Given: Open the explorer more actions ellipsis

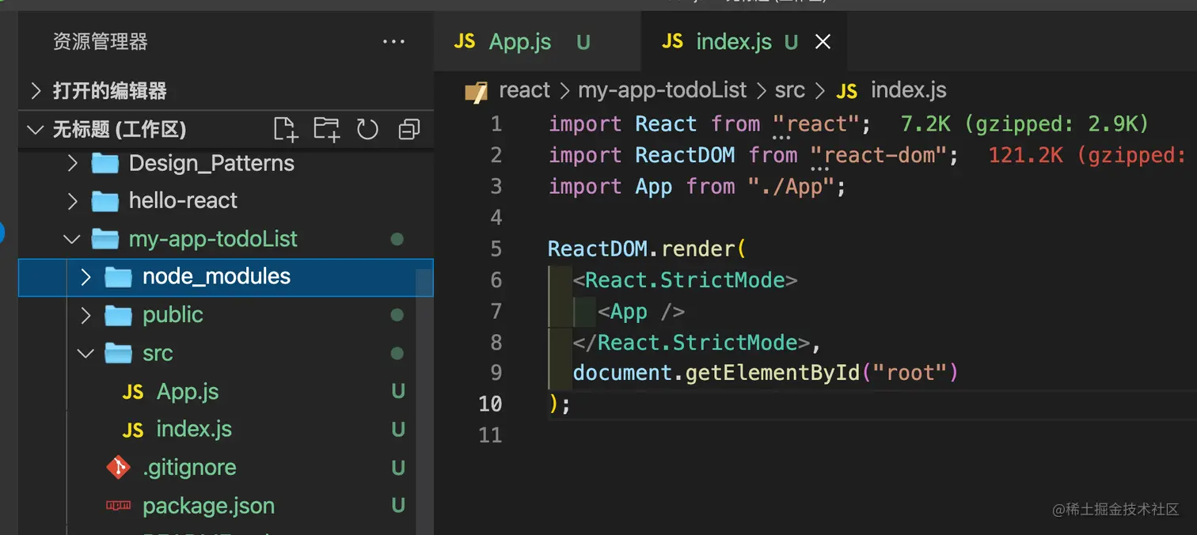Looking at the screenshot, I should 393,42.
